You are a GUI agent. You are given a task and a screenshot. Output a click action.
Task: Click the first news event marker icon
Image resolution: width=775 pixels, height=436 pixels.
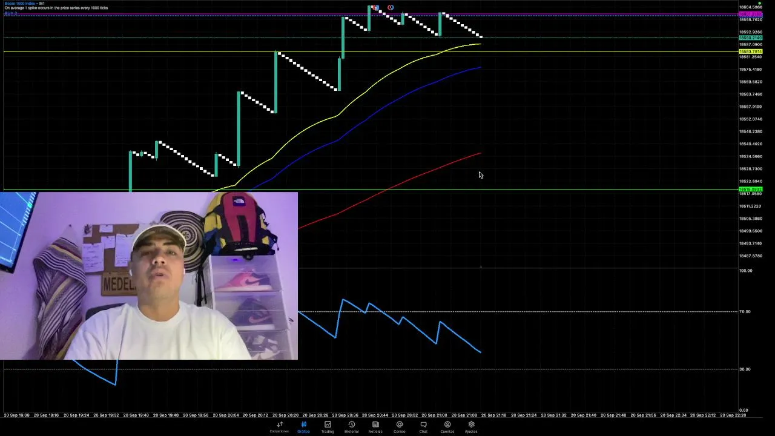375,8
